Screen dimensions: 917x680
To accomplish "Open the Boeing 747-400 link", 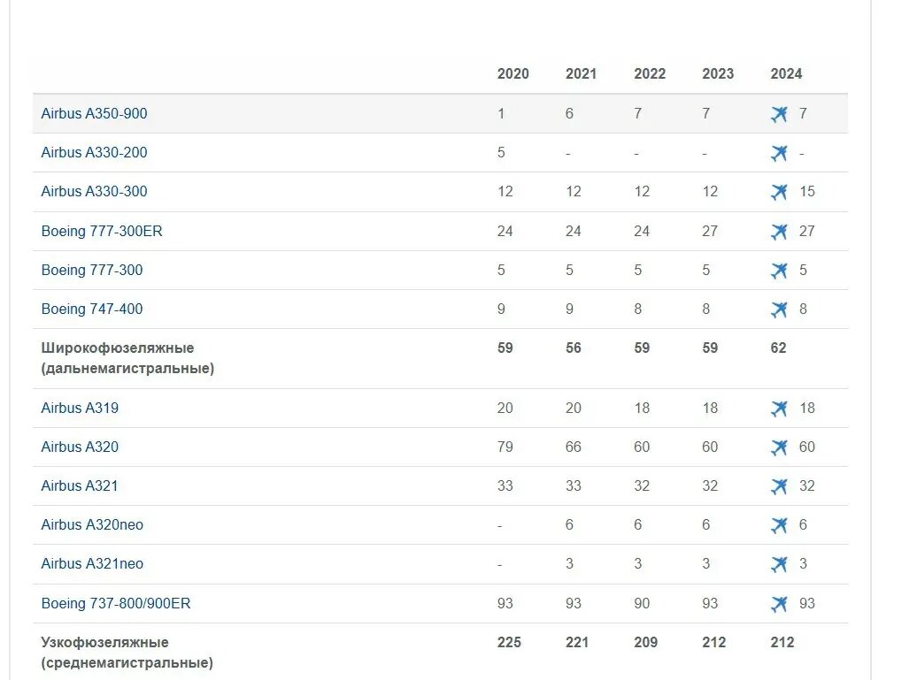I will [x=92, y=309].
